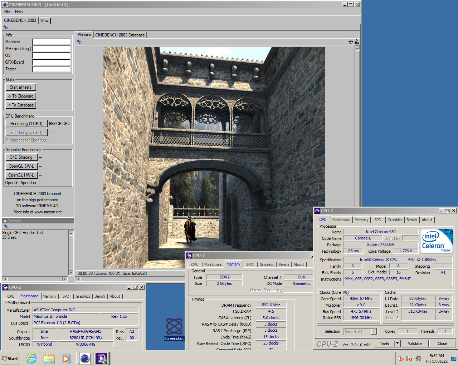
Task: Run the Rendering (1 CPU) benchmark
Action: pyautogui.click(x=26, y=124)
